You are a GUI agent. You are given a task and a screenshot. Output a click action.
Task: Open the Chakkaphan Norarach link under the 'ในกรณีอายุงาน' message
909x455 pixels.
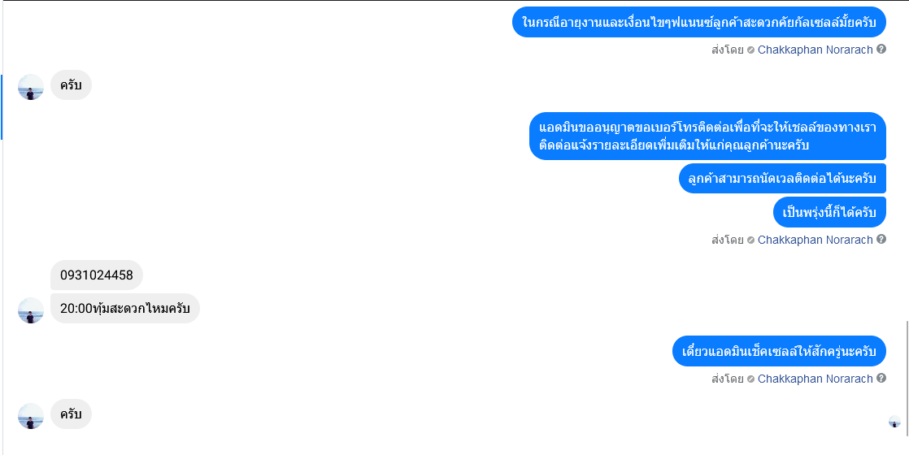815,50
